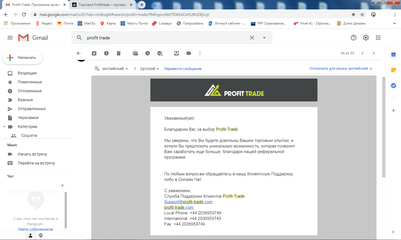401x240 pixels.
Task: Click the email vertical scrollbar
Action: pyautogui.click(x=384, y=127)
